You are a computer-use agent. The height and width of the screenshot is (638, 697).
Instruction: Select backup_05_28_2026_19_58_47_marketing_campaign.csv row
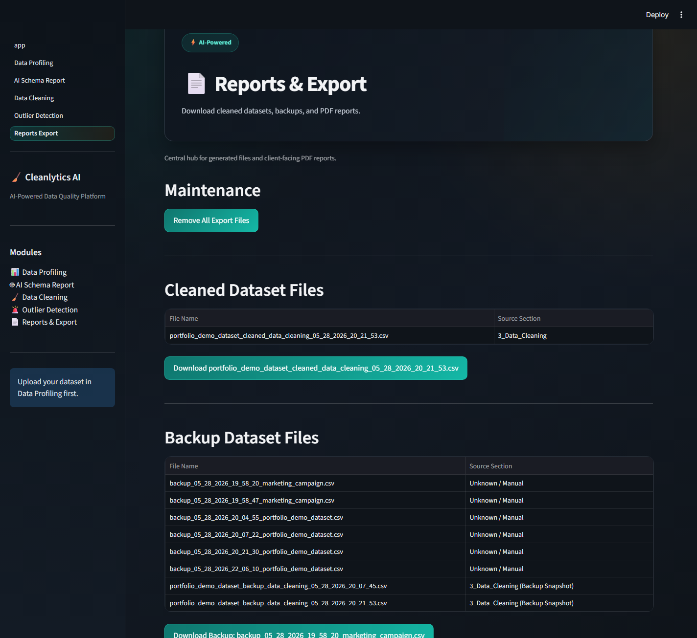coord(409,500)
